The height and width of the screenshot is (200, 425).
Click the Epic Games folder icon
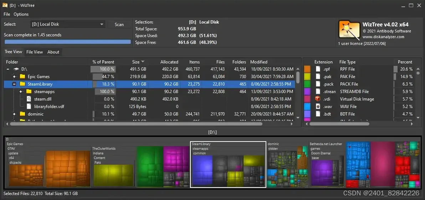click(22, 77)
